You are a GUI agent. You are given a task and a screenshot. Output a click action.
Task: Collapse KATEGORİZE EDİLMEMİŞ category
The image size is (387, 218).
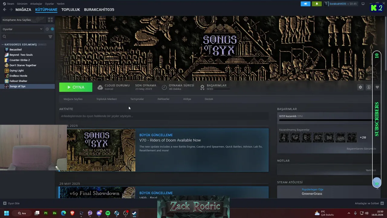(3, 45)
